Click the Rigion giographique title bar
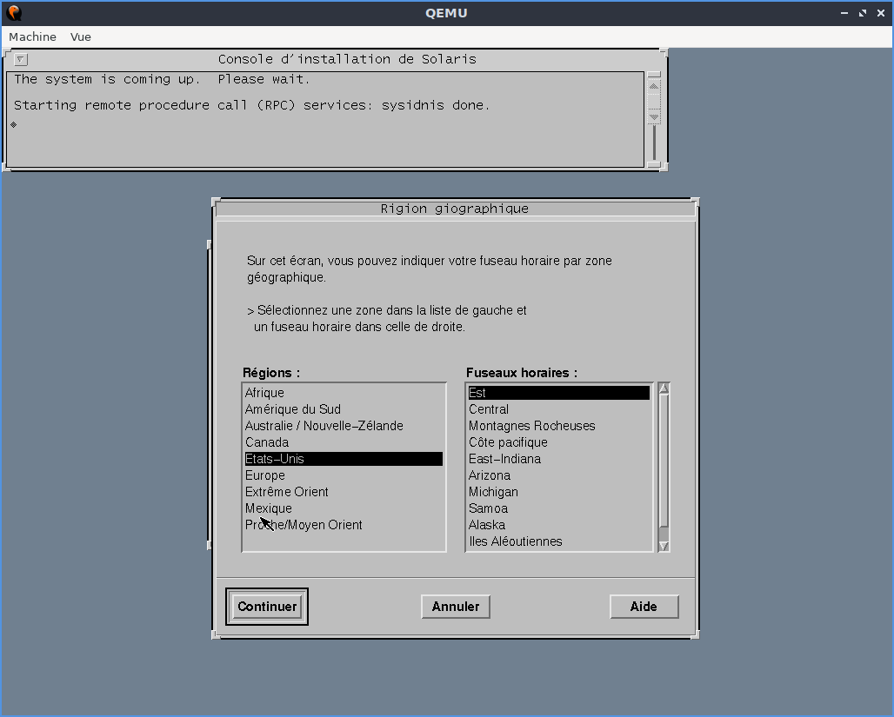894x717 pixels. point(455,209)
